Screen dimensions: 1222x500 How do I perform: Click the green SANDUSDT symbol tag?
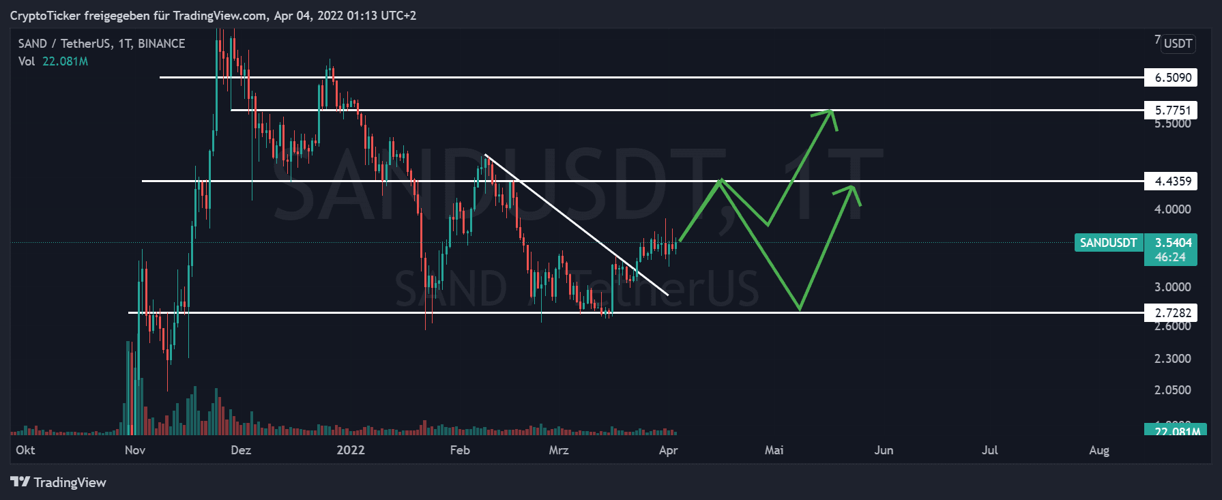pos(1108,243)
